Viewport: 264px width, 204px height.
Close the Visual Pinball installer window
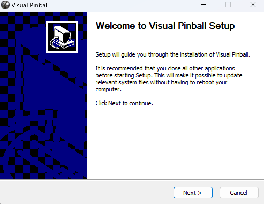[x=252, y=5]
